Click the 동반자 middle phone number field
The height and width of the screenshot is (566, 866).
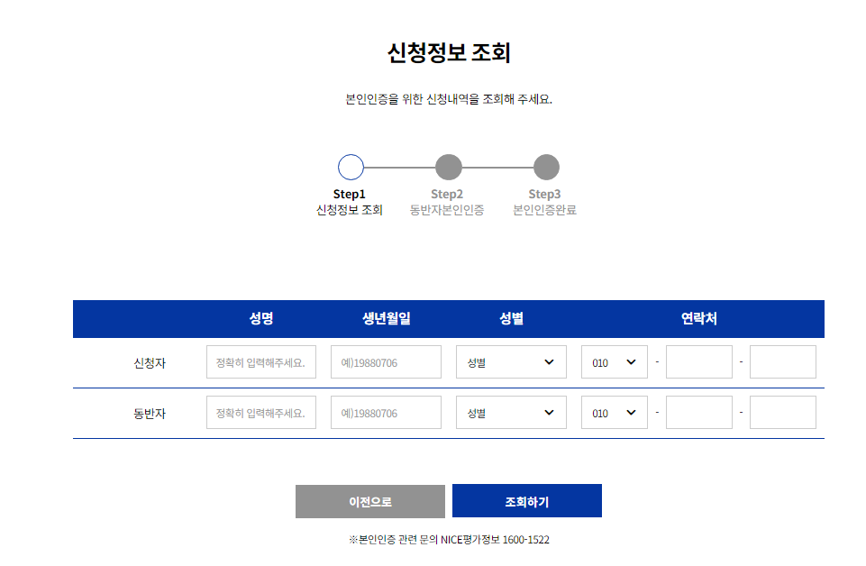699,413
